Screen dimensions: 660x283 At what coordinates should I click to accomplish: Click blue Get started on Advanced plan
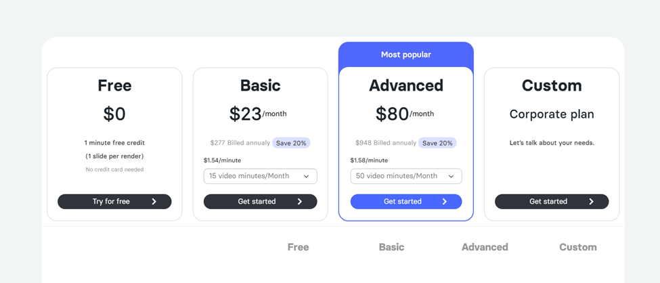406,201
